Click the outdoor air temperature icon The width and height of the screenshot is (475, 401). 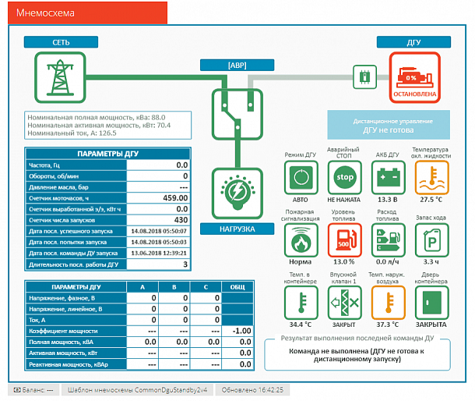(x=388, y=303)
